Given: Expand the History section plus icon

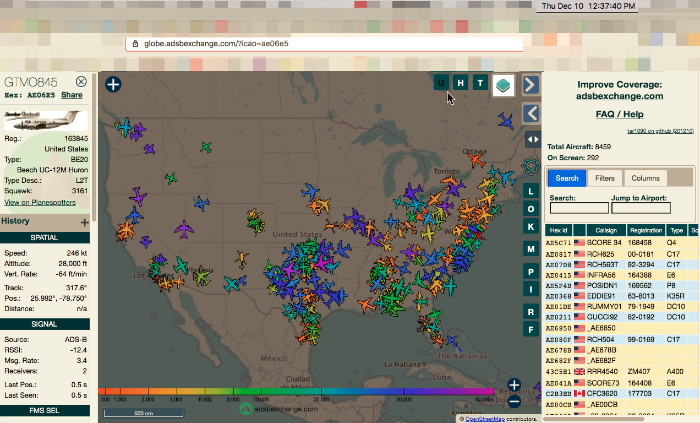Looking at the screenshot, I should (84, 223).
